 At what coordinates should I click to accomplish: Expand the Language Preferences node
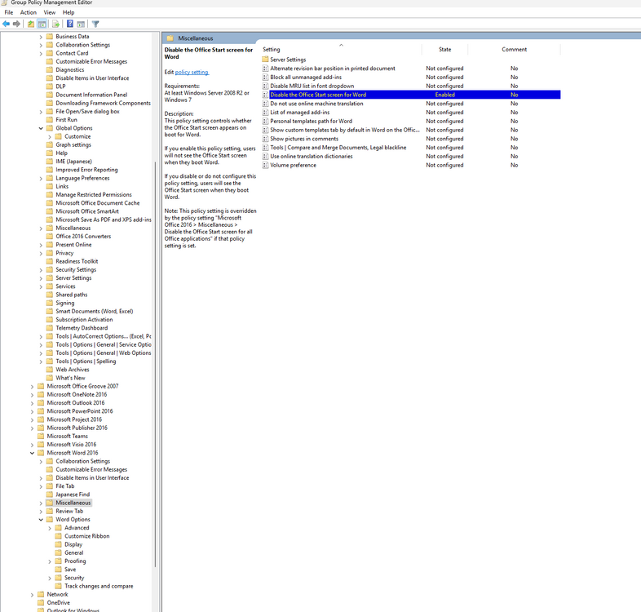(x=41, y=179)
